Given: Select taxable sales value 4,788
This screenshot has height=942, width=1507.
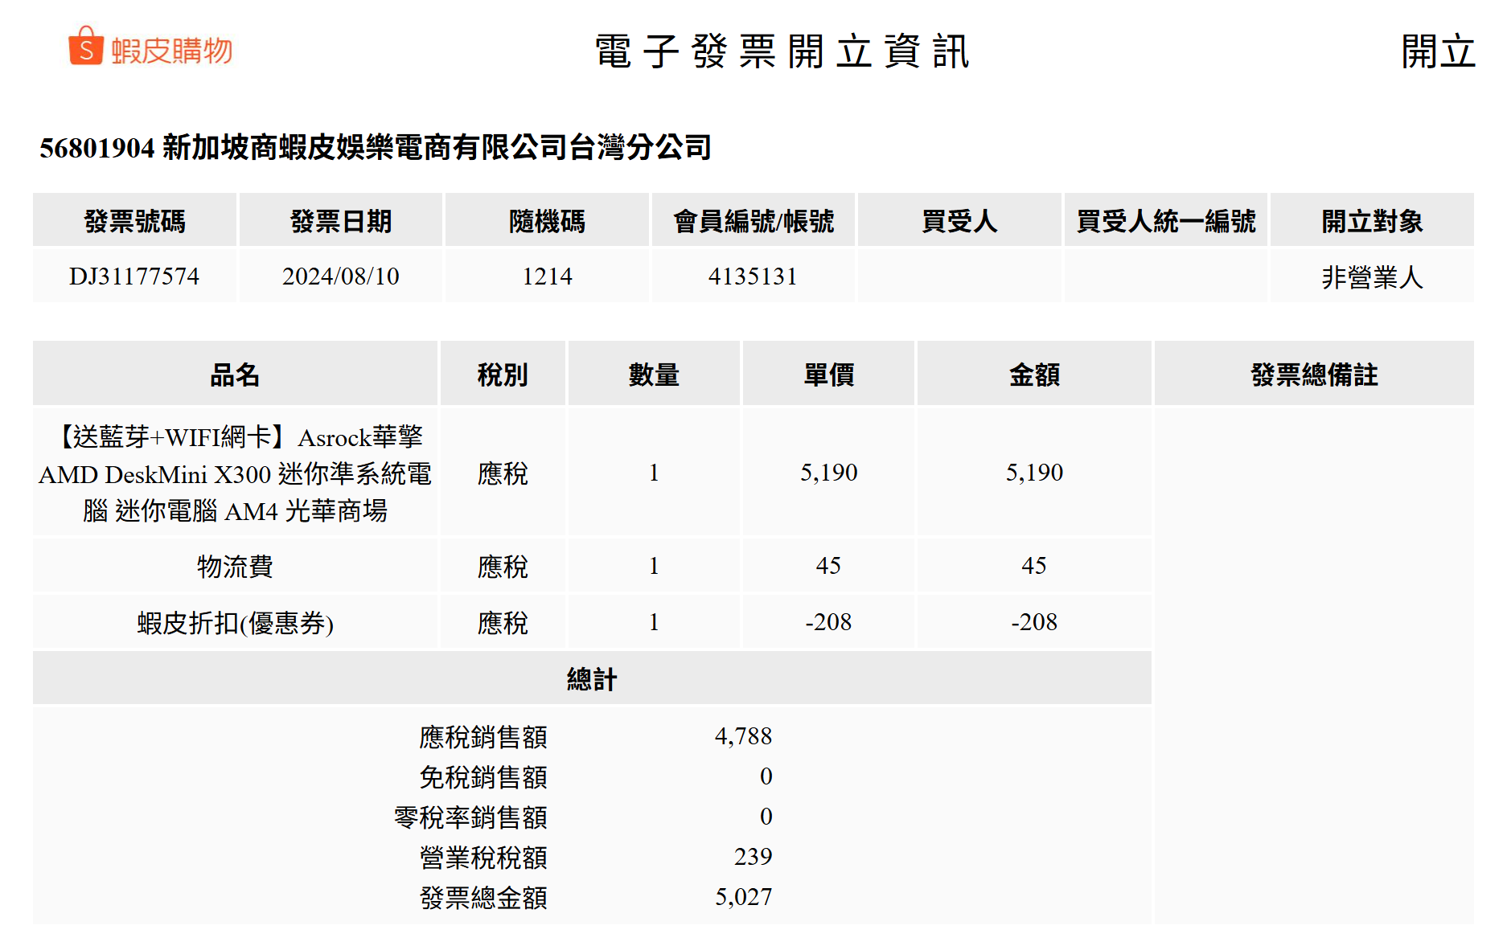Looking at the screenshot, I should coord(743,736).
